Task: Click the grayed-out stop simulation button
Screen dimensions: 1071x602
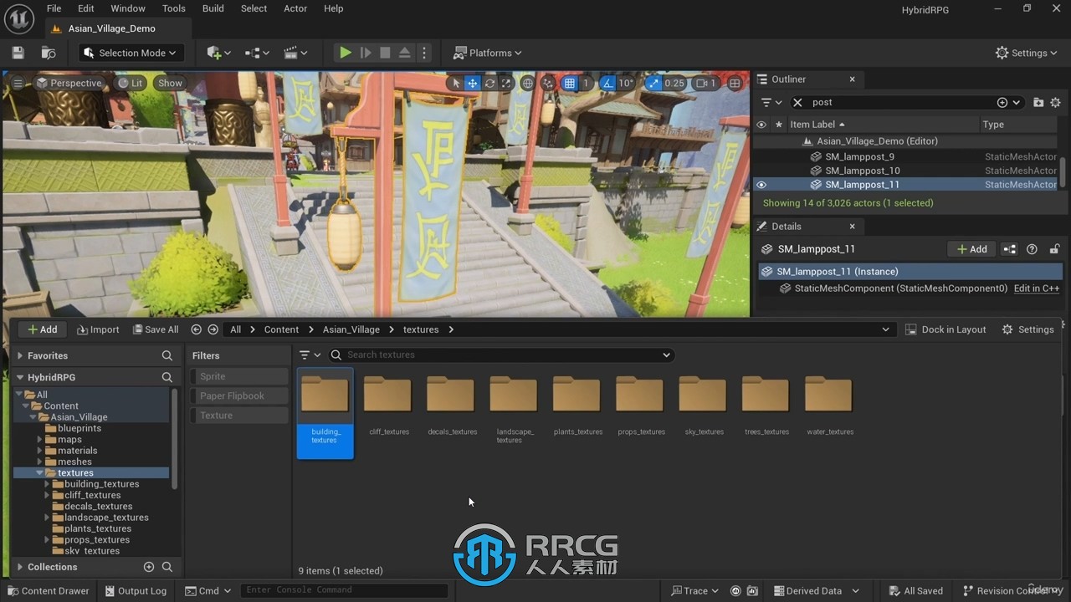Action: (x=385, y=53)
